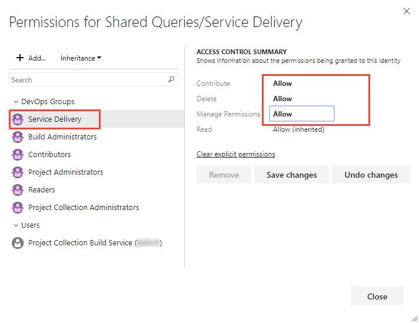Collapse the DevOps Groups section
Image resolution: width=419 pixels, height=323 pixels.
point(15,102)
